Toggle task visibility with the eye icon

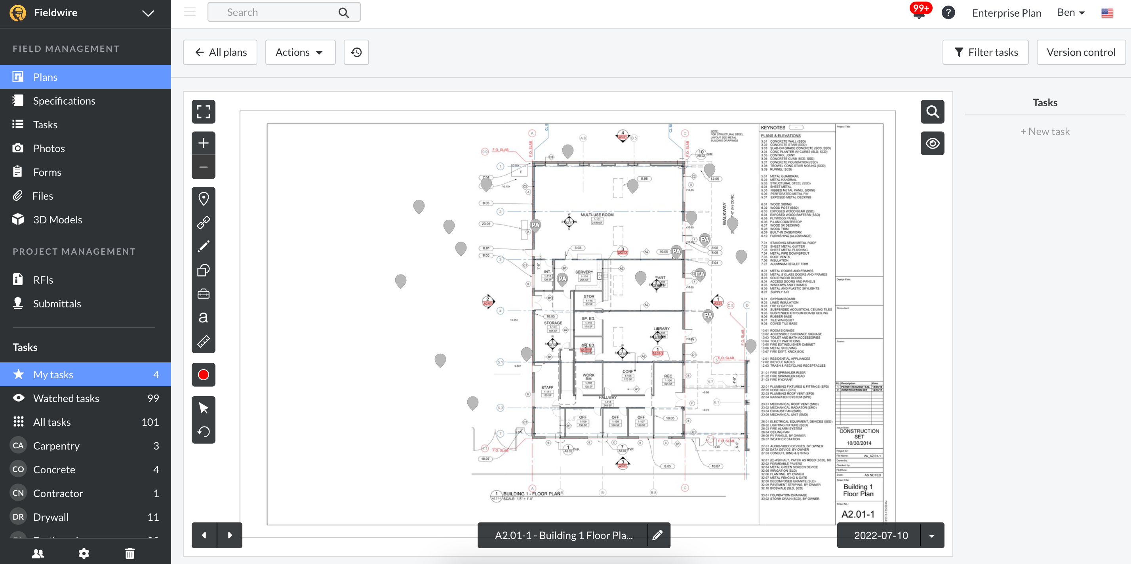click(932, 143)
